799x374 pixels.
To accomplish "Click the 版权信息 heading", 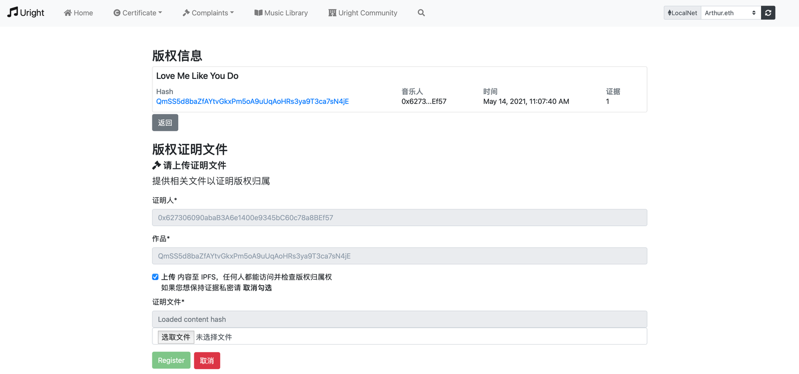I will pos(177,56).
